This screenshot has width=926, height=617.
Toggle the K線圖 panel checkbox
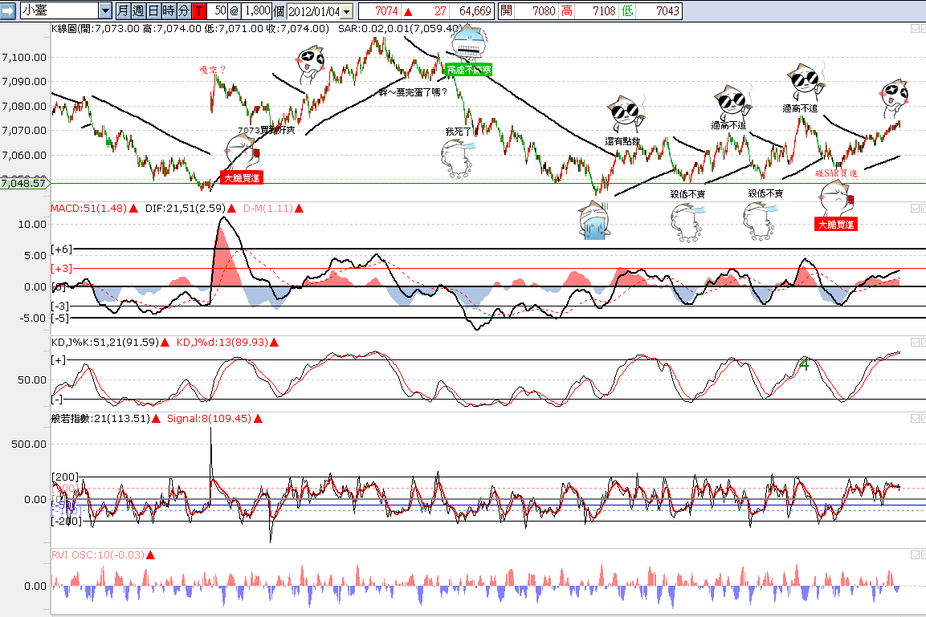916,28
